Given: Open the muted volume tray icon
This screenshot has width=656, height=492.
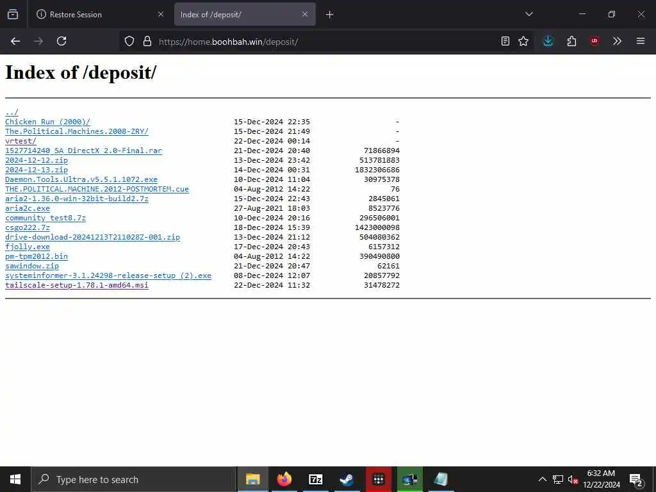Looking at the screenshot, I should 573,479.
